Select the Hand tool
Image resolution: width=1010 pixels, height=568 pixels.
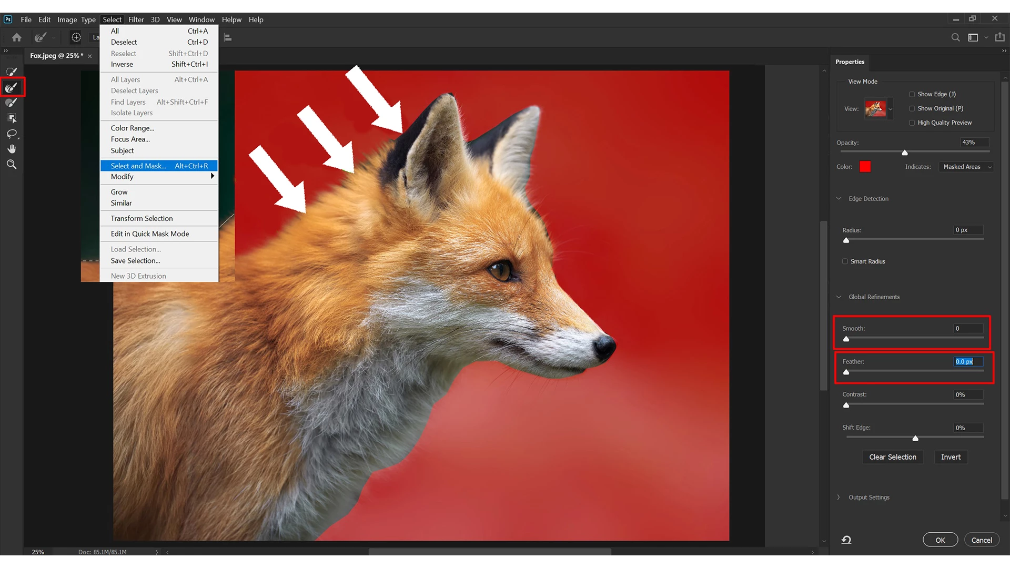click(x=12, y=149)
